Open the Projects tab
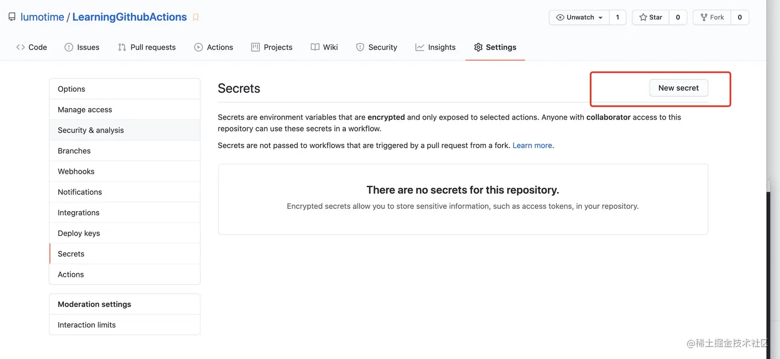The height and width of the screenshot is (359, 780). point(278,47)
